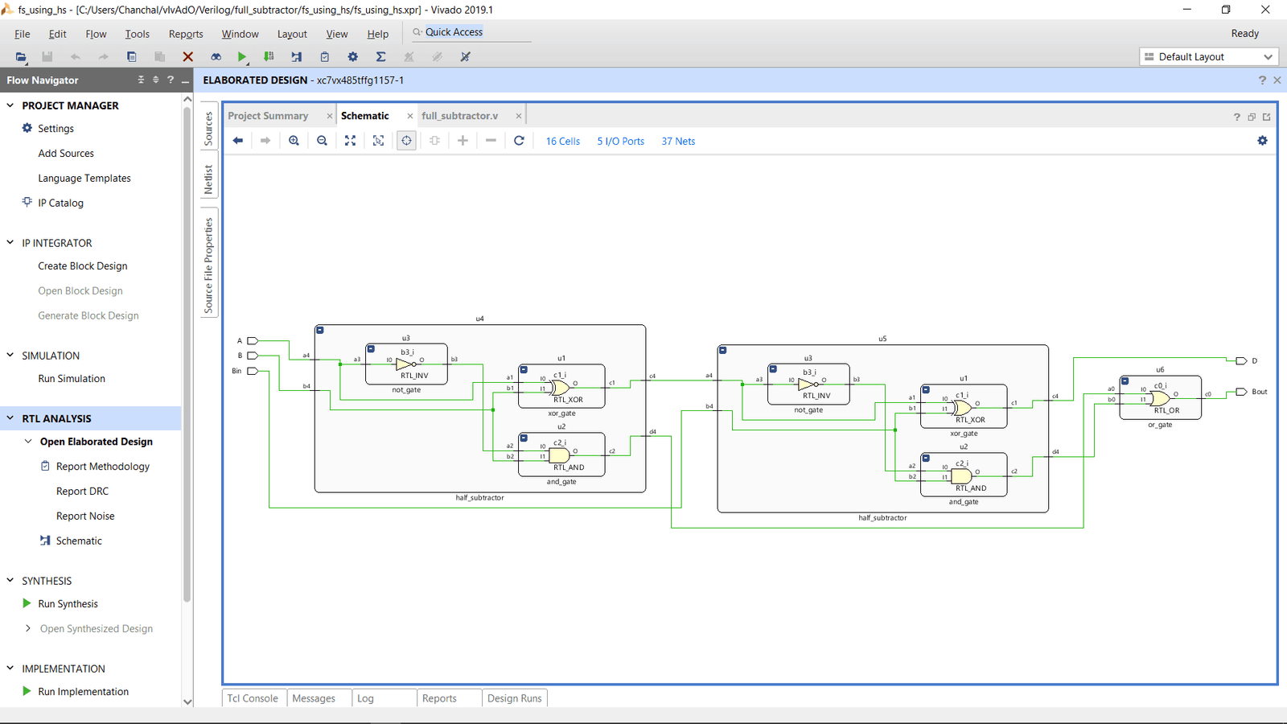Fit schematic to window
Viewport: 1287px width, 724px height.
pos(350,141)
